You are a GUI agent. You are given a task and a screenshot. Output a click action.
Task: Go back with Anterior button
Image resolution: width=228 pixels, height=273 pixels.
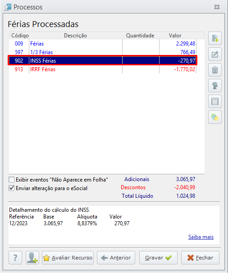click(116, 258)
